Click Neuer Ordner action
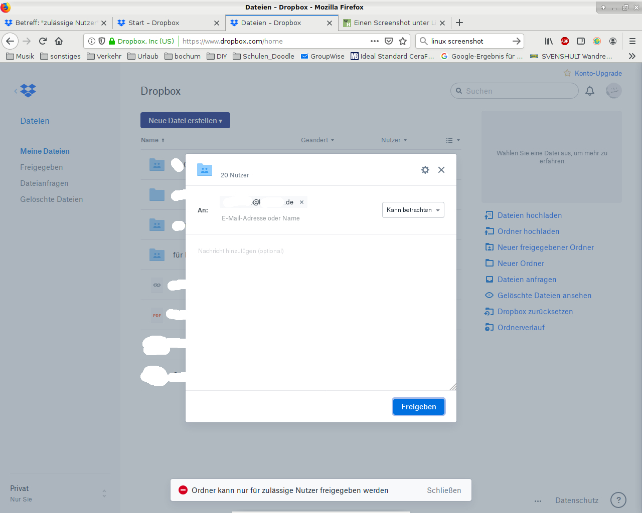 [x=515, y=264]
